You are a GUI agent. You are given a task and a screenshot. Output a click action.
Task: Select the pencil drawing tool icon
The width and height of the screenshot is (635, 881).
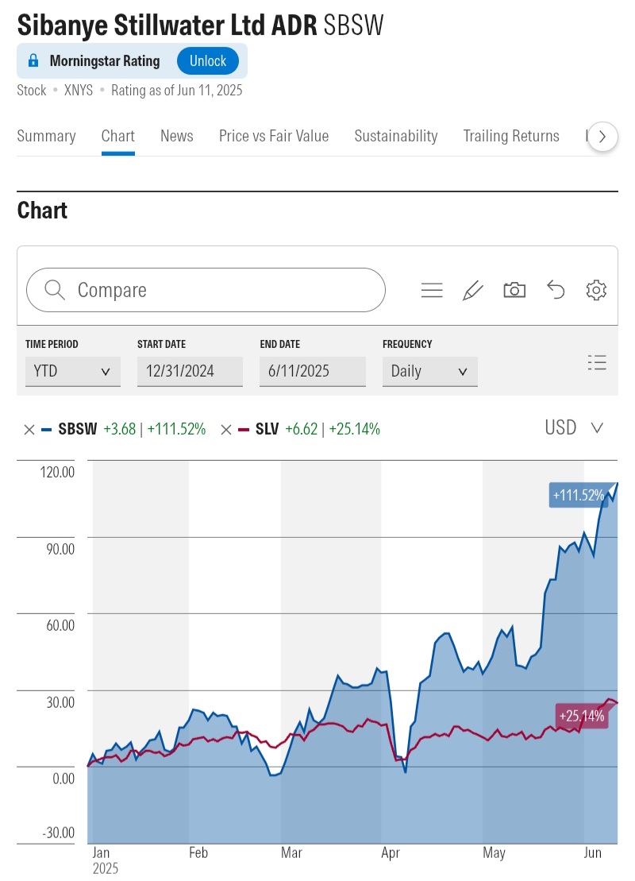473,290
